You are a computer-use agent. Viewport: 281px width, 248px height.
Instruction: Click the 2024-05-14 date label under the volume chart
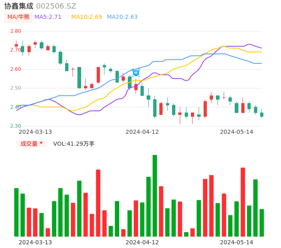[x=237, y=242]
